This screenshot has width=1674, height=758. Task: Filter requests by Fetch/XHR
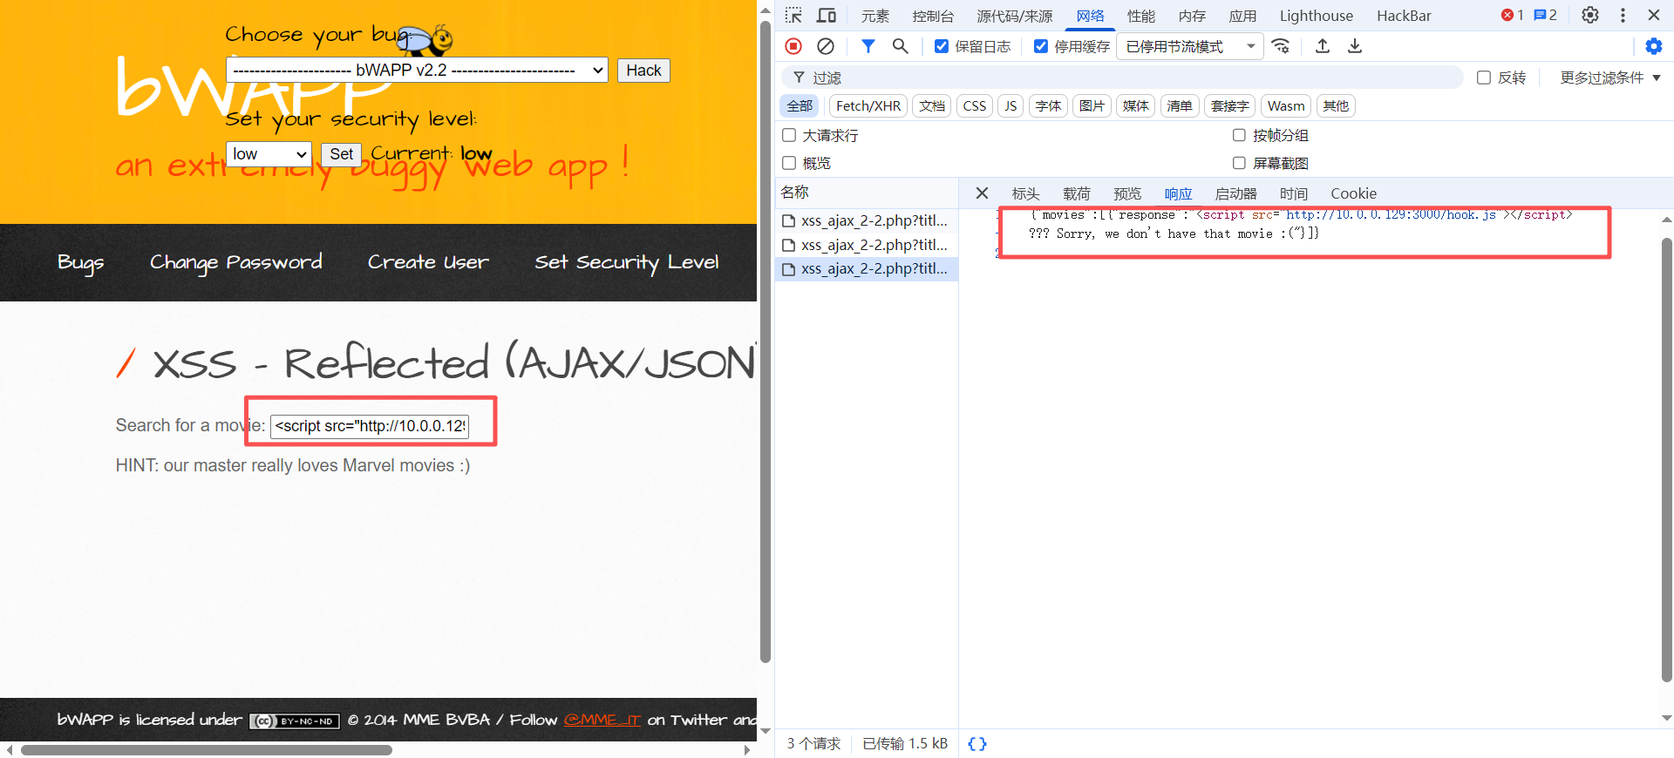[x=868, y=106]
